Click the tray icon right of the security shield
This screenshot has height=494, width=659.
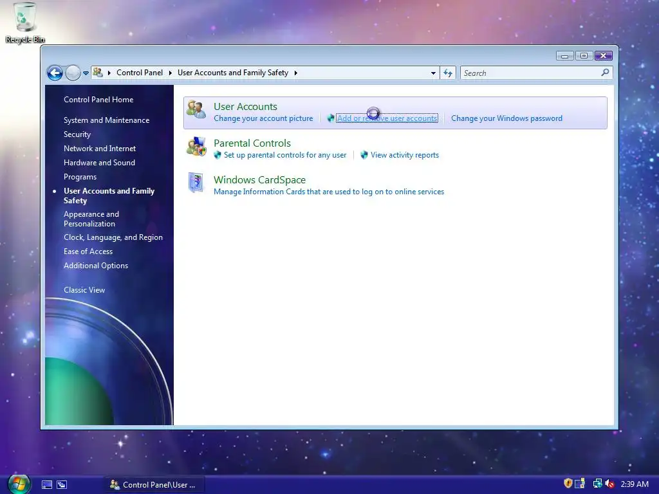pyautogui.click(x=580, y=484)
